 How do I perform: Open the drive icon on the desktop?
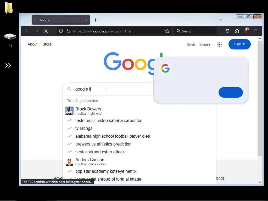click(10, 36)
